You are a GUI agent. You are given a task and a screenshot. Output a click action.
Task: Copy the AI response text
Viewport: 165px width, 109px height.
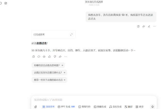point(34,57)
